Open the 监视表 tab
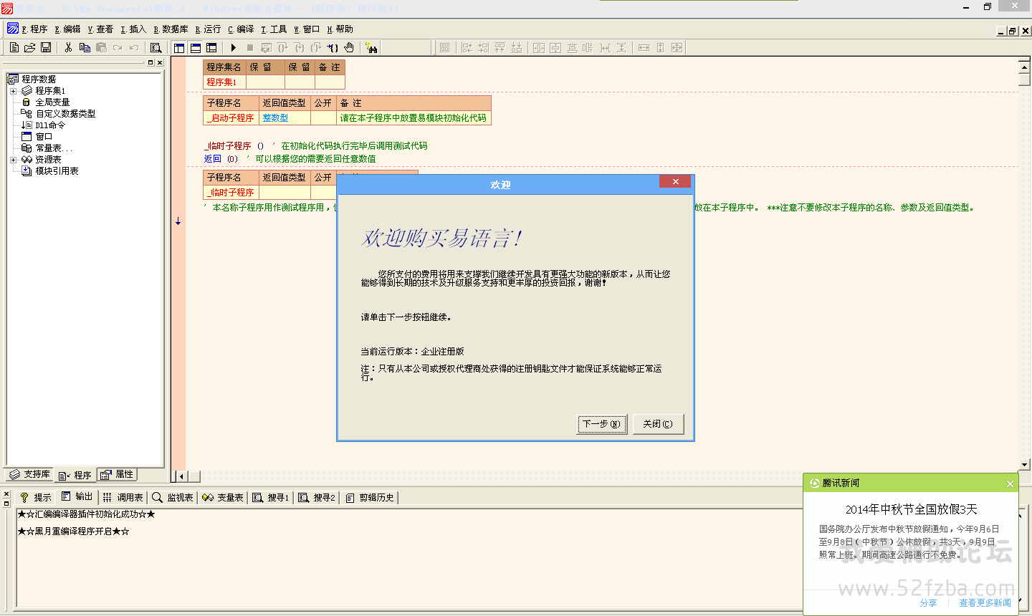This screenshot has width=1032, height=616. (173, 497)
